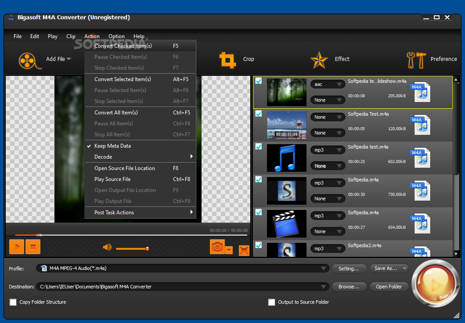The width and height of the screenshot is (465, 323).
Task: Uncheck the Softpedia2.m4a checkbox
Action: click(x=259, y=245)
